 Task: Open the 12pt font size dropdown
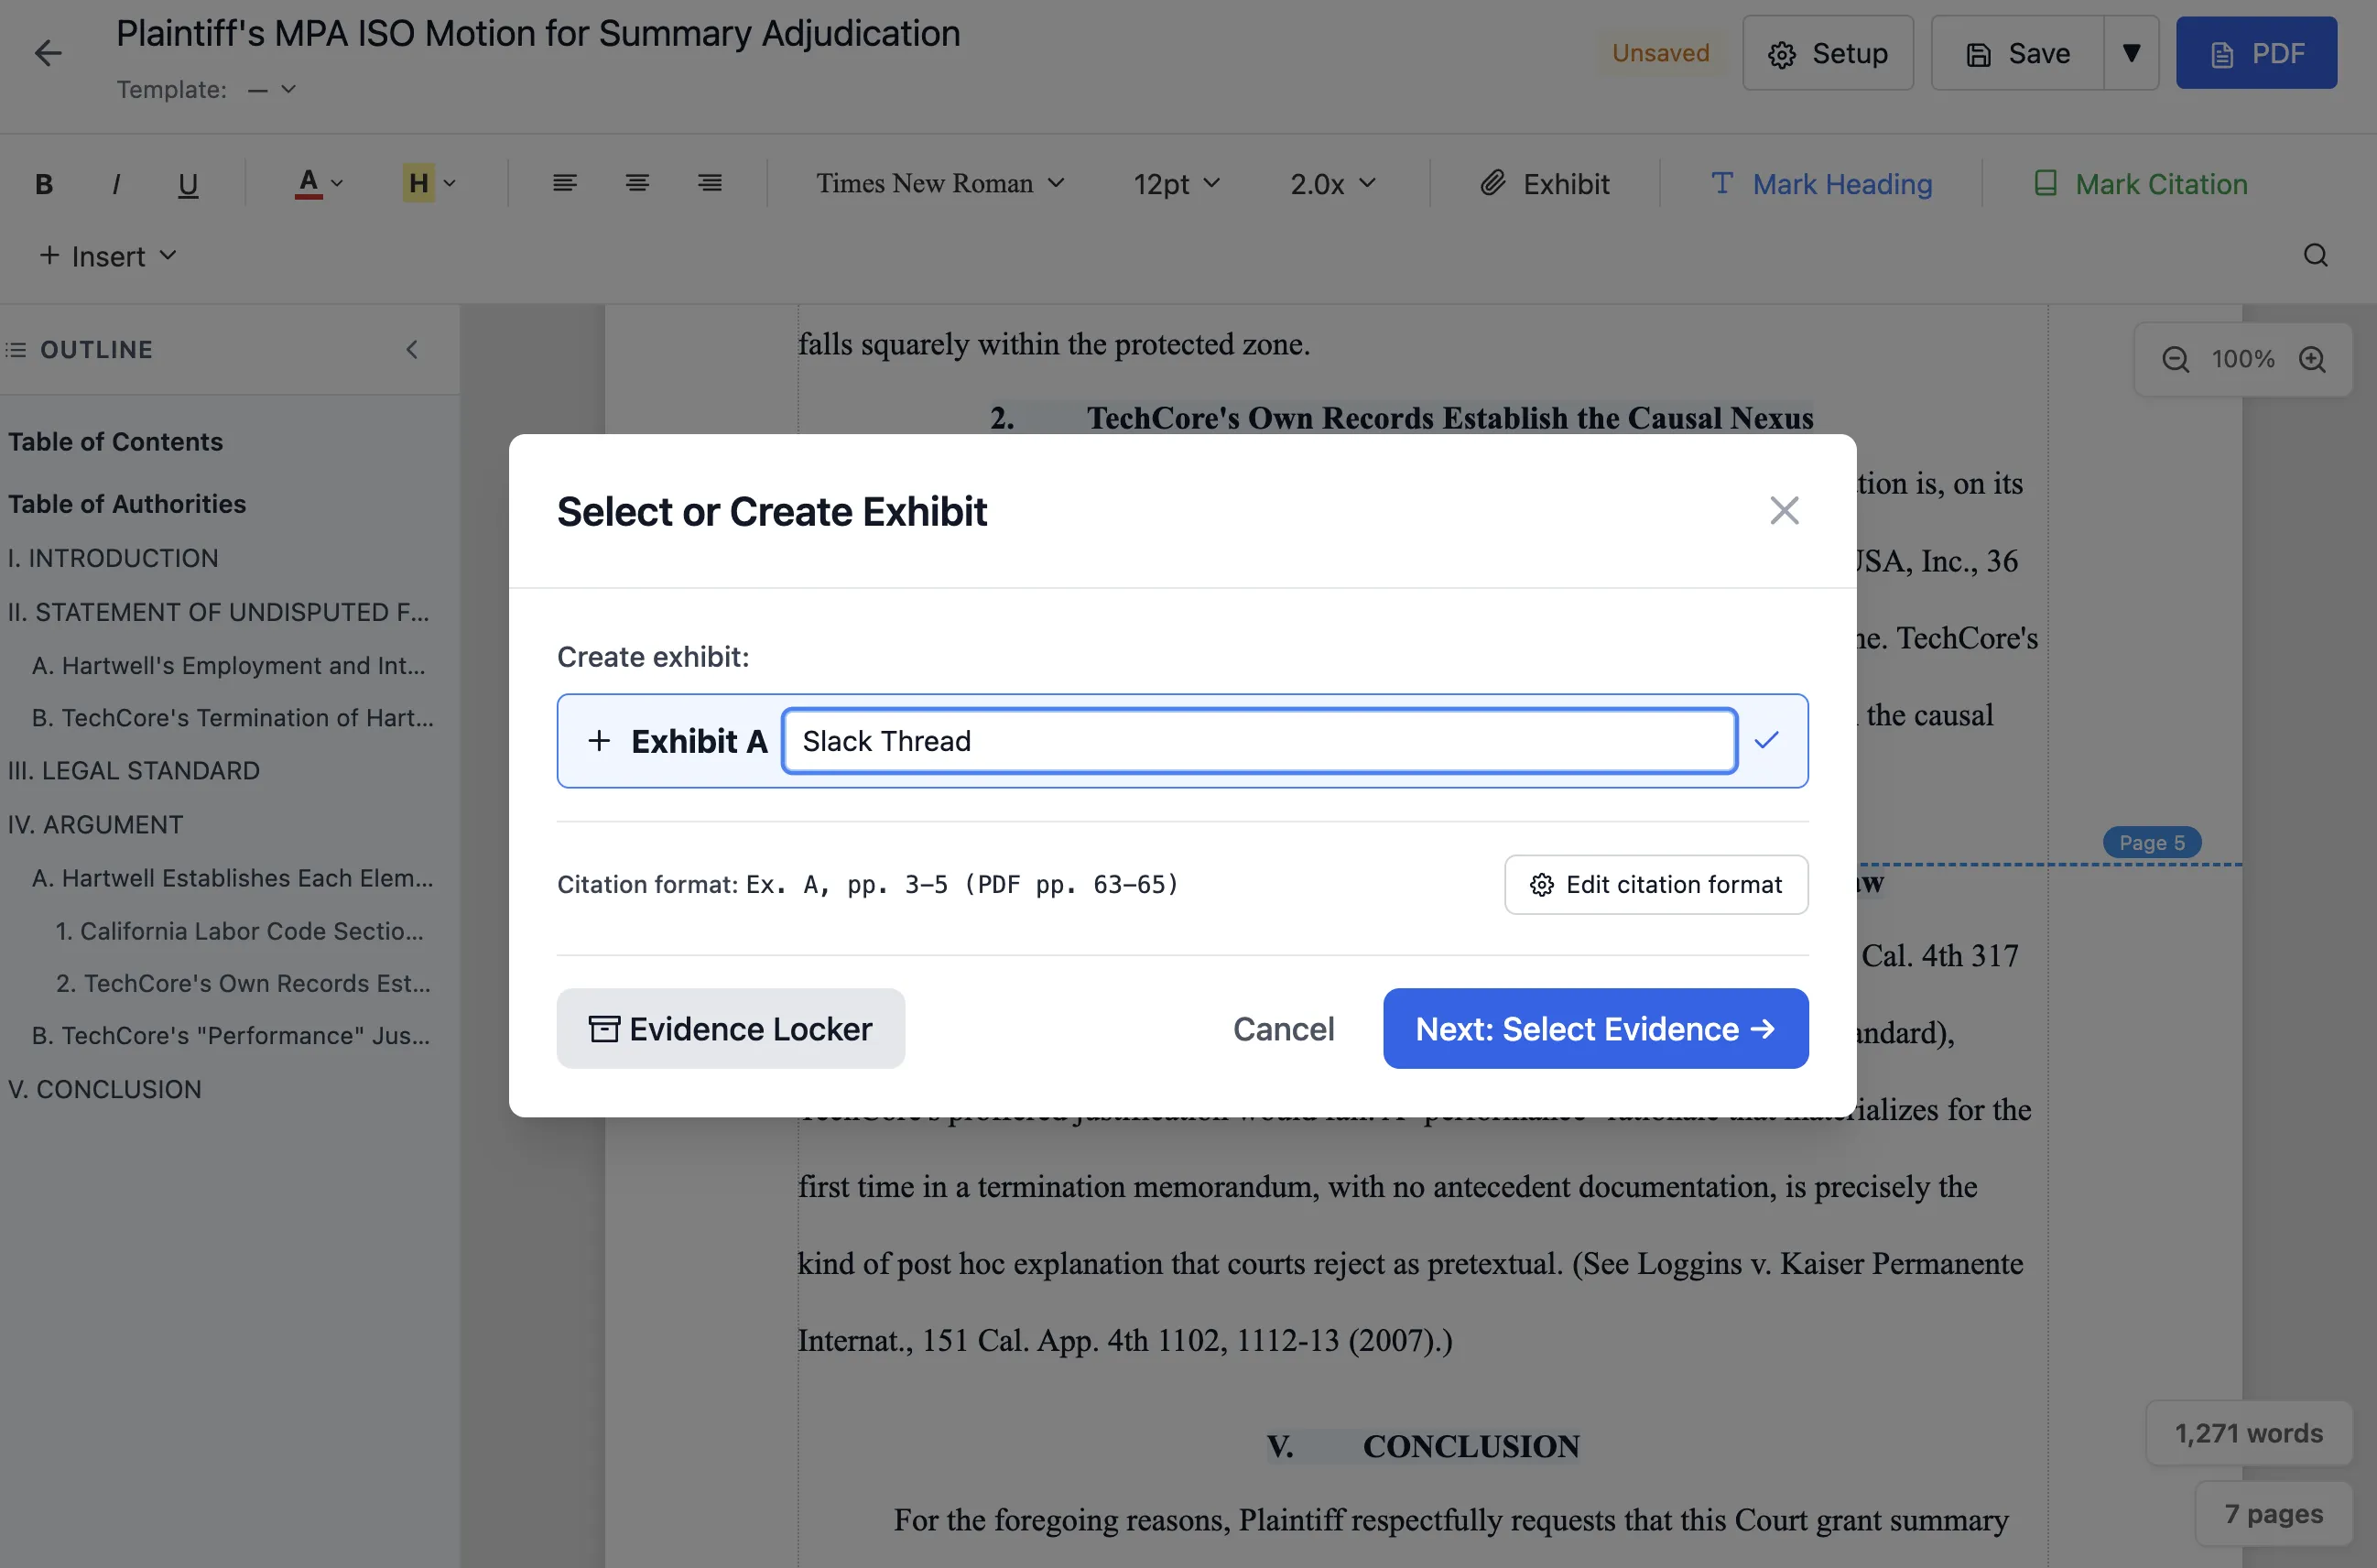[x=1176, y=184]
